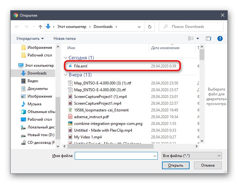The image size is (238, 184).
Task: Select 'Этот компьютер' in navigation tree
Action: 36,66
